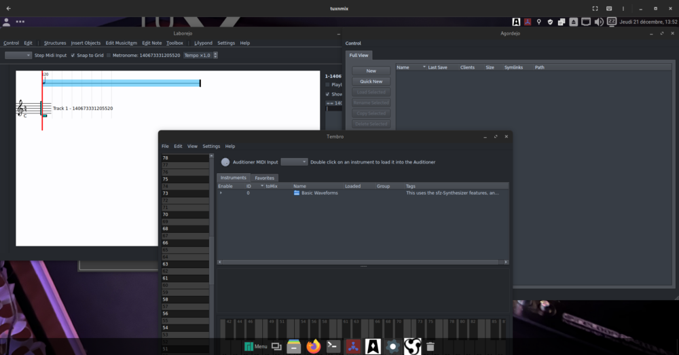Click the Path column header in Agordejo
The width and height of the screenshot is (679, 355).
pos(540,67)
